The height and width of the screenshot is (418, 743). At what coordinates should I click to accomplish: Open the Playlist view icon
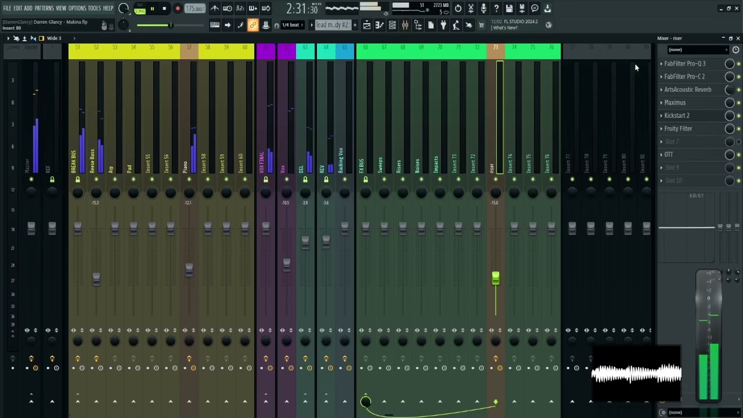[367, 25]
